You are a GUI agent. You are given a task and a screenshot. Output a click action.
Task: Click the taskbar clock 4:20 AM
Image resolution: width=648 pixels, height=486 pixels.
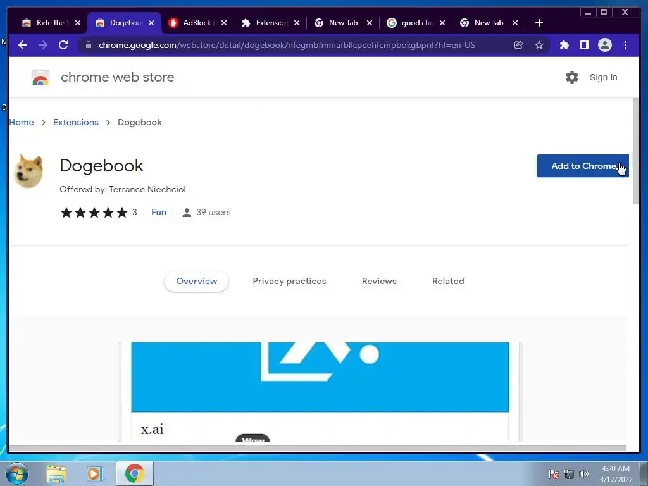pos(616,474)
